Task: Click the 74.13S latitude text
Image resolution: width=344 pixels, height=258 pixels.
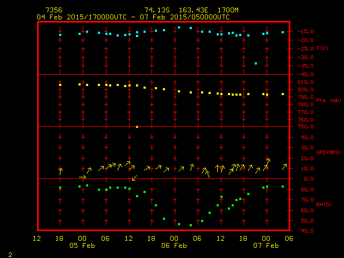Action: point(155,10)
